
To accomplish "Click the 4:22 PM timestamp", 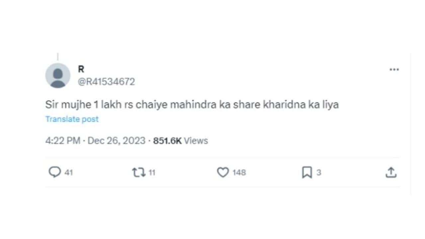I will (63, 141).
